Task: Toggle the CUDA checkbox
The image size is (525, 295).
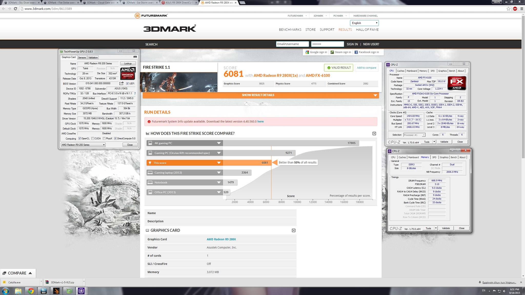Action: coord(93,139)
